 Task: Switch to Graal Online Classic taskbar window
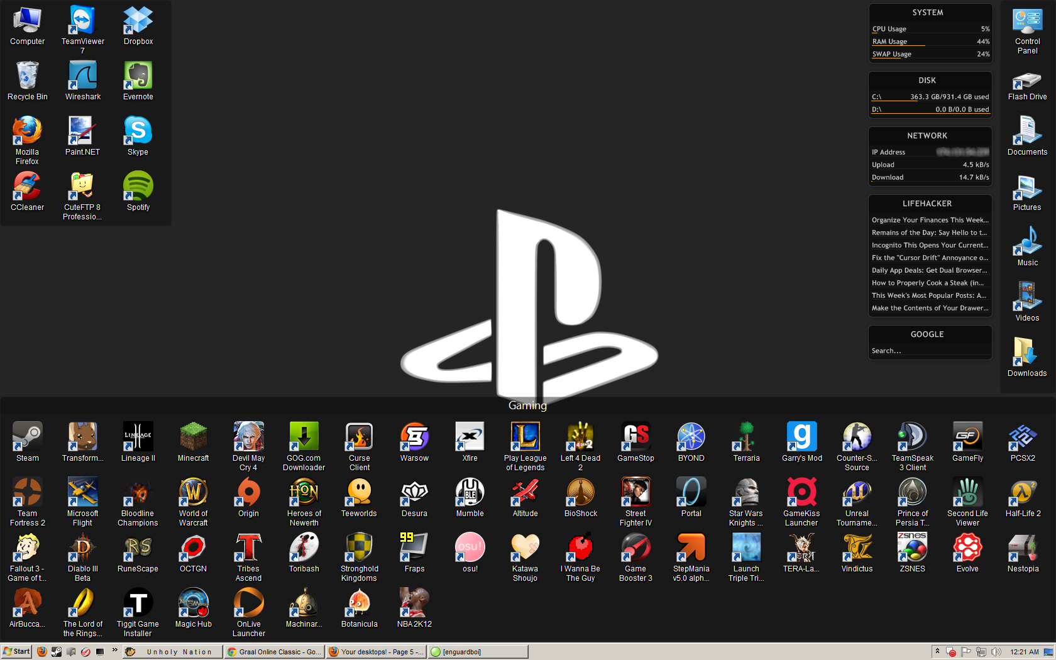tap(274, 652)
